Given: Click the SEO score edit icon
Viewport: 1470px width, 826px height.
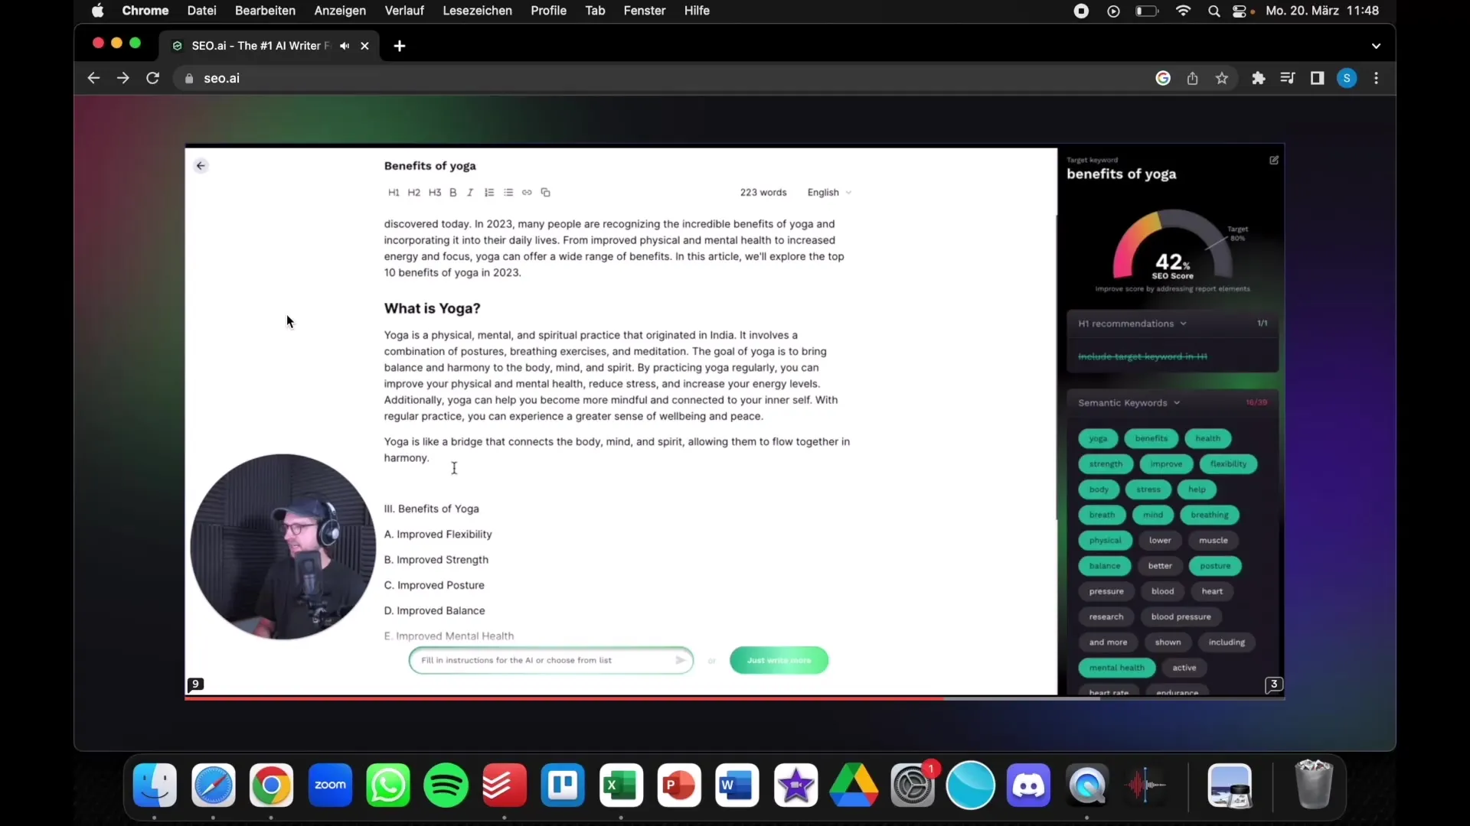Looking at the screenshot, I should pyautogui.click(x=1273, y=159).
